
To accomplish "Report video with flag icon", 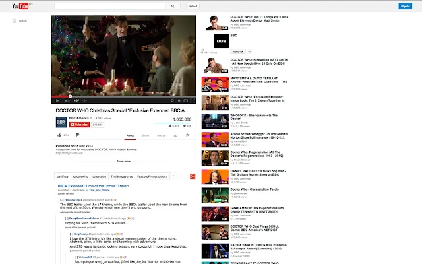I will click(x=187, y=135).
